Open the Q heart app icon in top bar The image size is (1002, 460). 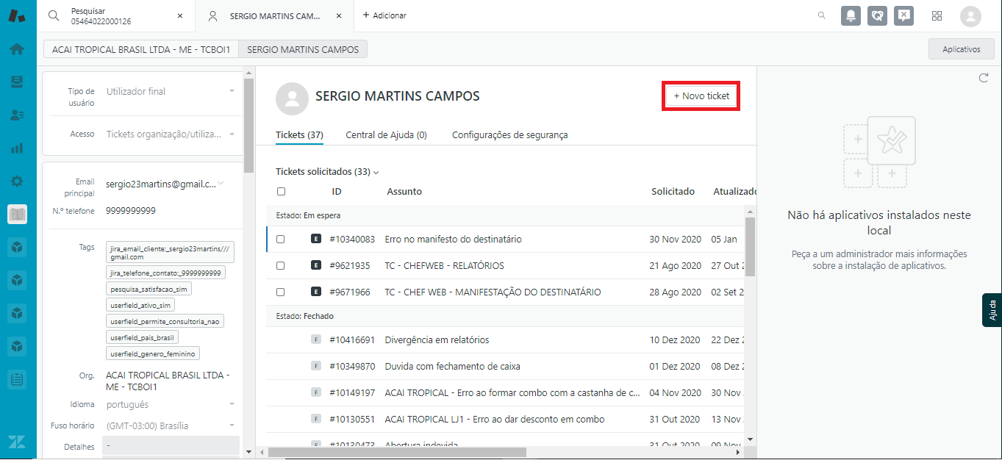click(877, 15)
